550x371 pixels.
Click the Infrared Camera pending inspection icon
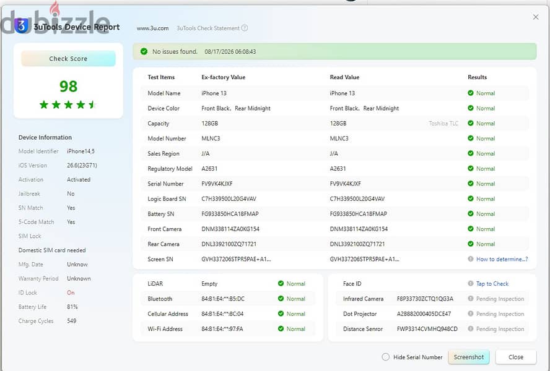[x=471, y=298]
